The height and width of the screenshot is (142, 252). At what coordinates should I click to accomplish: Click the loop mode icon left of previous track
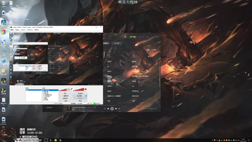pos(105,109)
